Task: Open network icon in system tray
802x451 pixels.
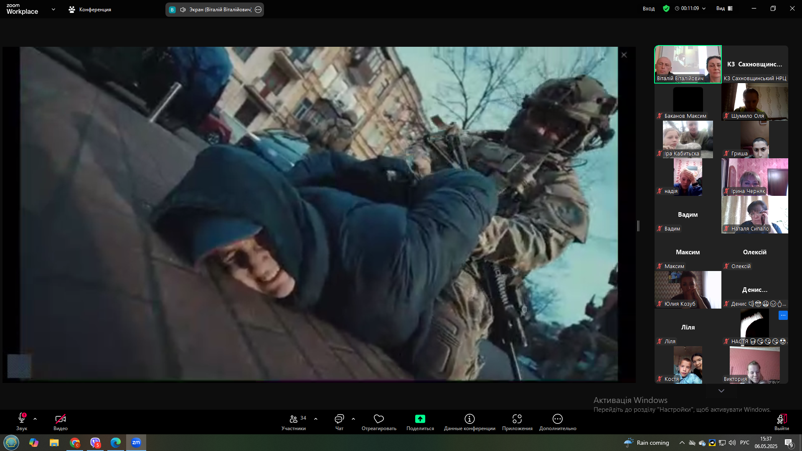Action: tap(722, 443)
